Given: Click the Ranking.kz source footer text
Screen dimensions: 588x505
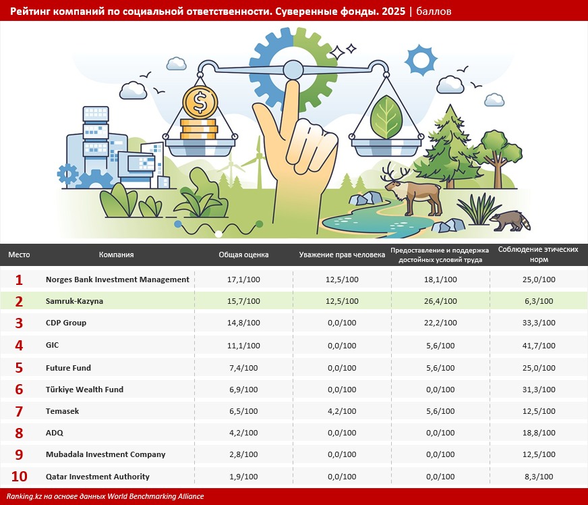Looking at the screenshot, I should 105,497.
